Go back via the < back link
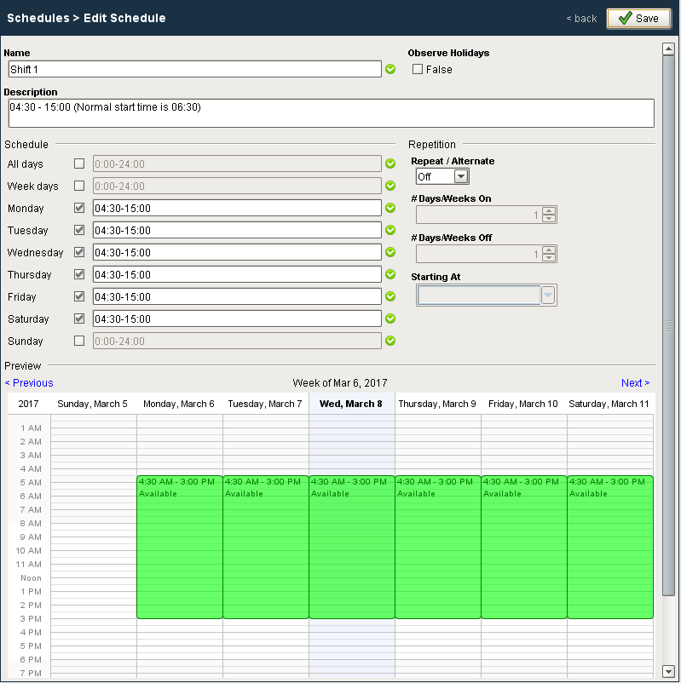 point(581,19)
